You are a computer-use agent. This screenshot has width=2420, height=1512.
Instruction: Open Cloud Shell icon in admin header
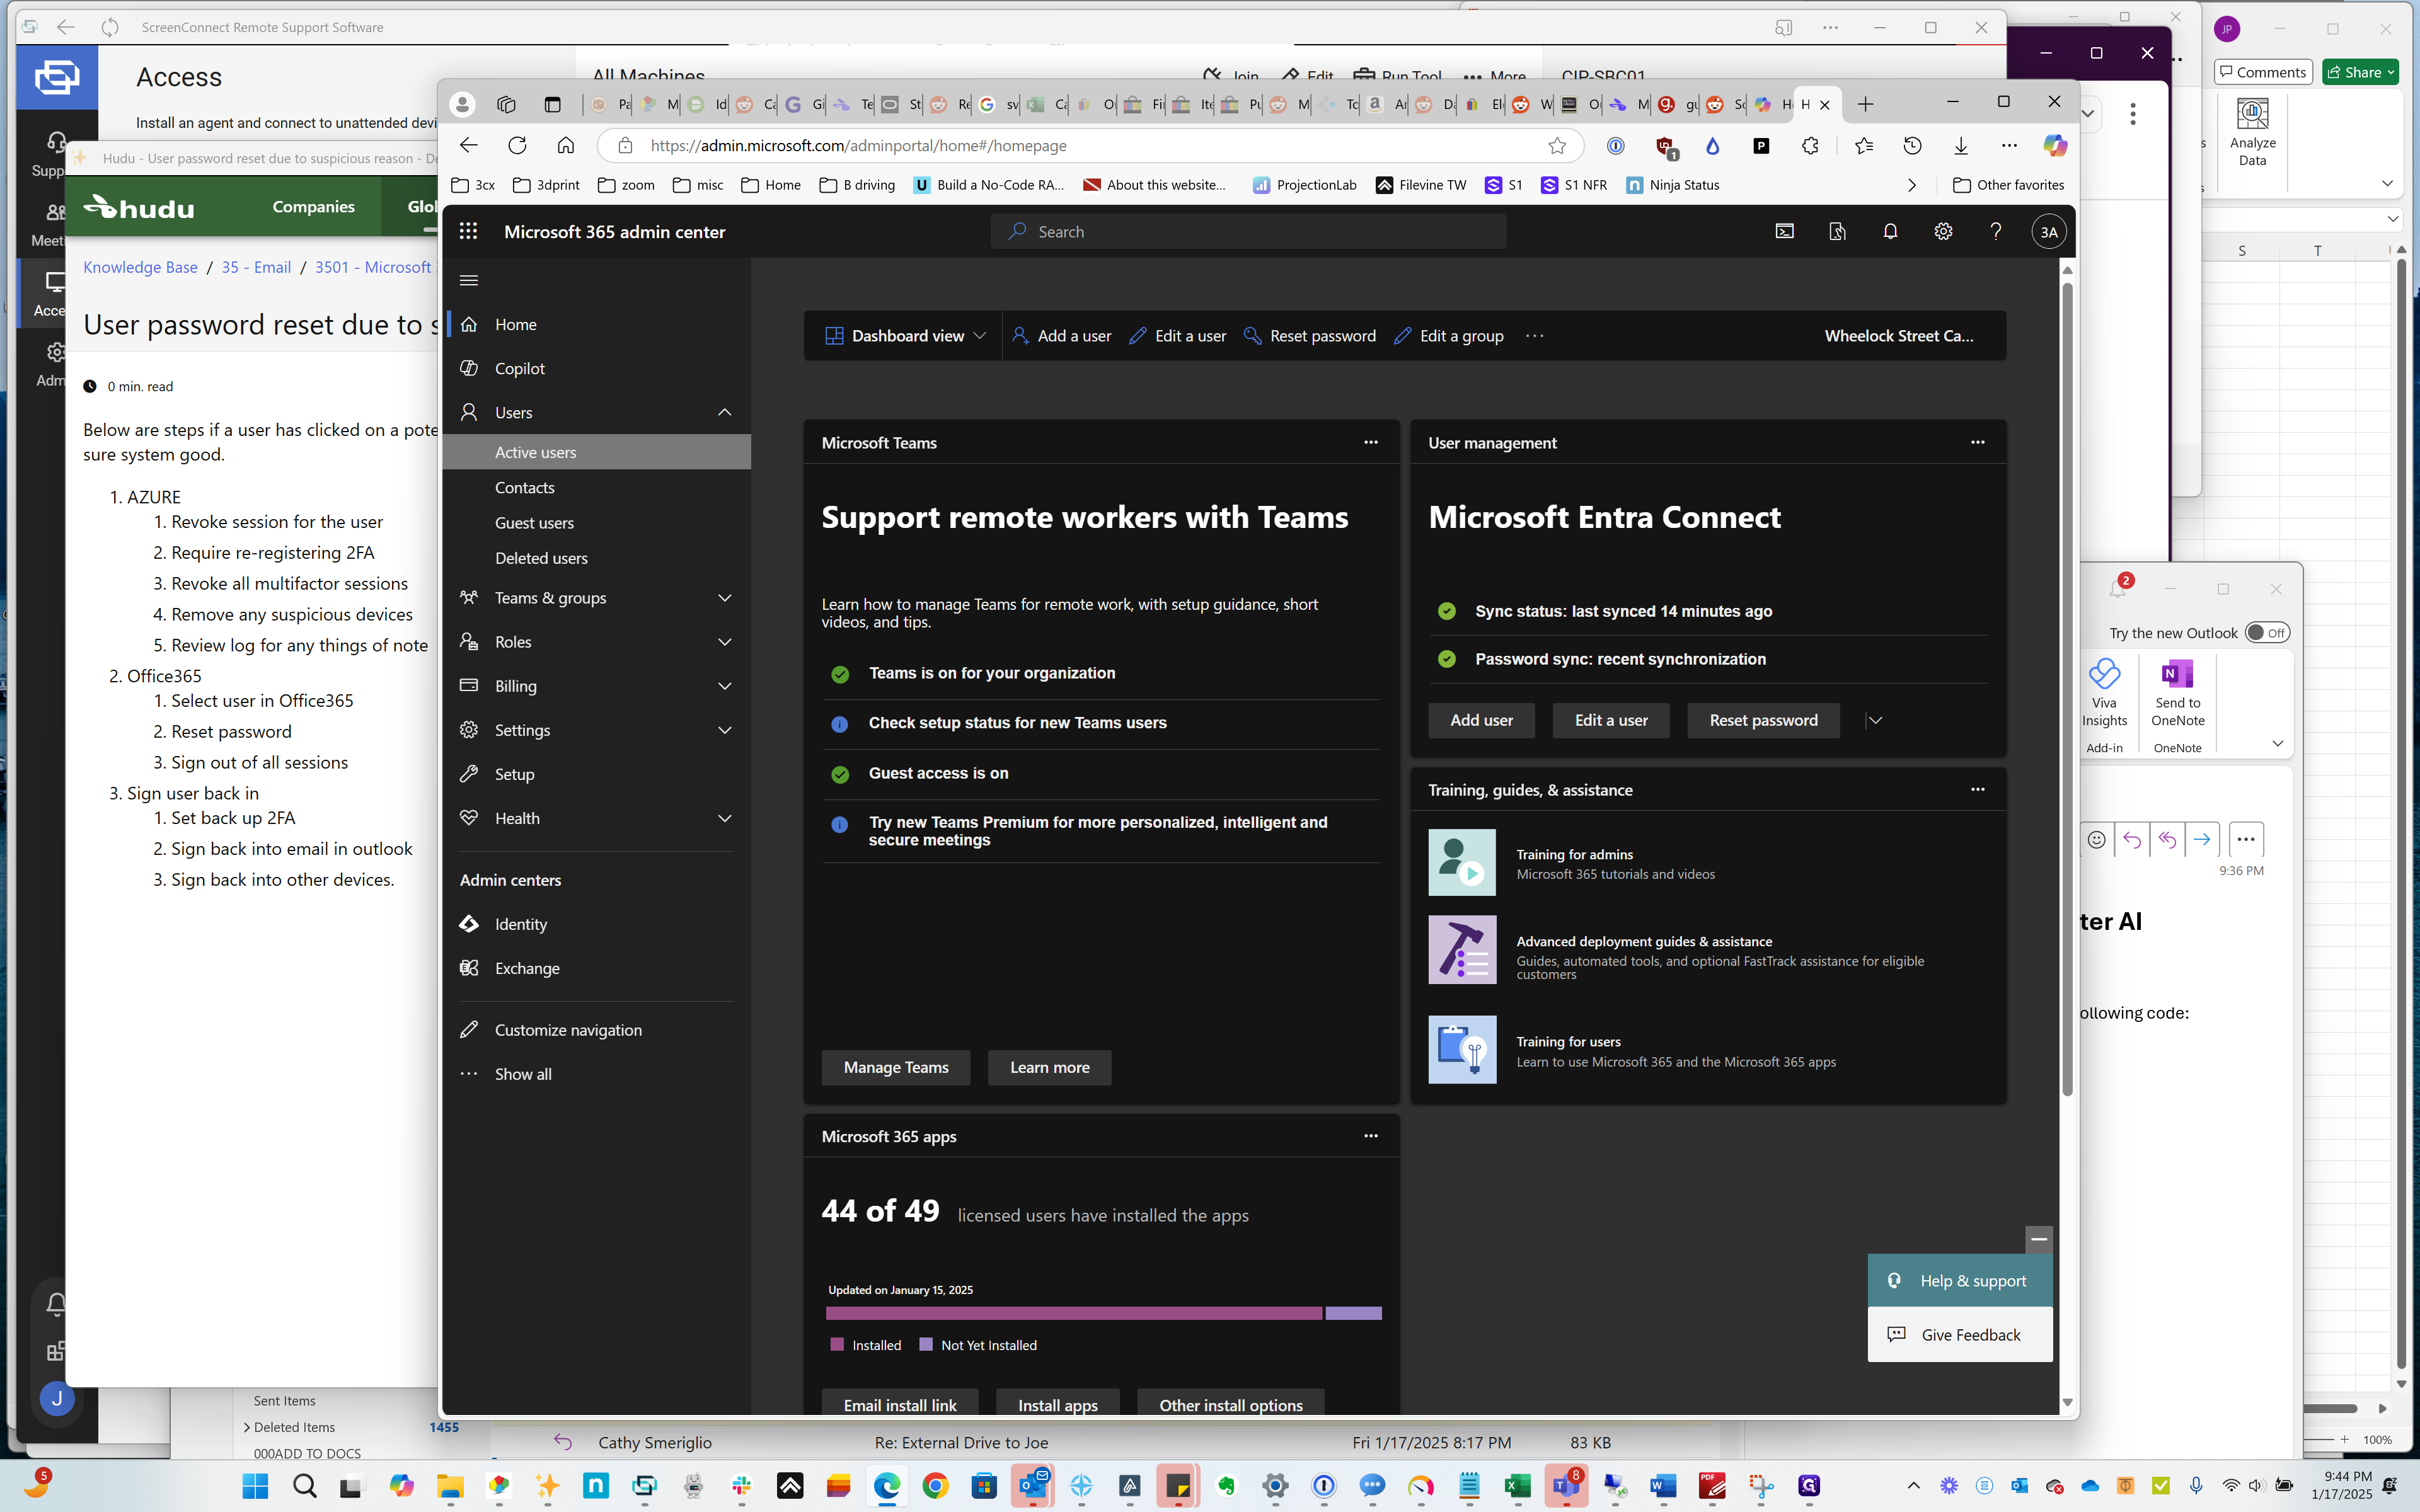point(1784,232)
